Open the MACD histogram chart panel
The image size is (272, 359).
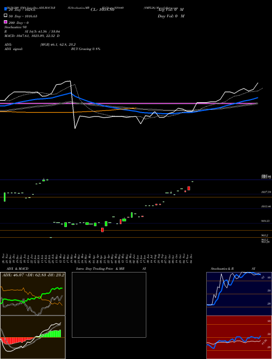pyautogui.click(x=33, y=337)
